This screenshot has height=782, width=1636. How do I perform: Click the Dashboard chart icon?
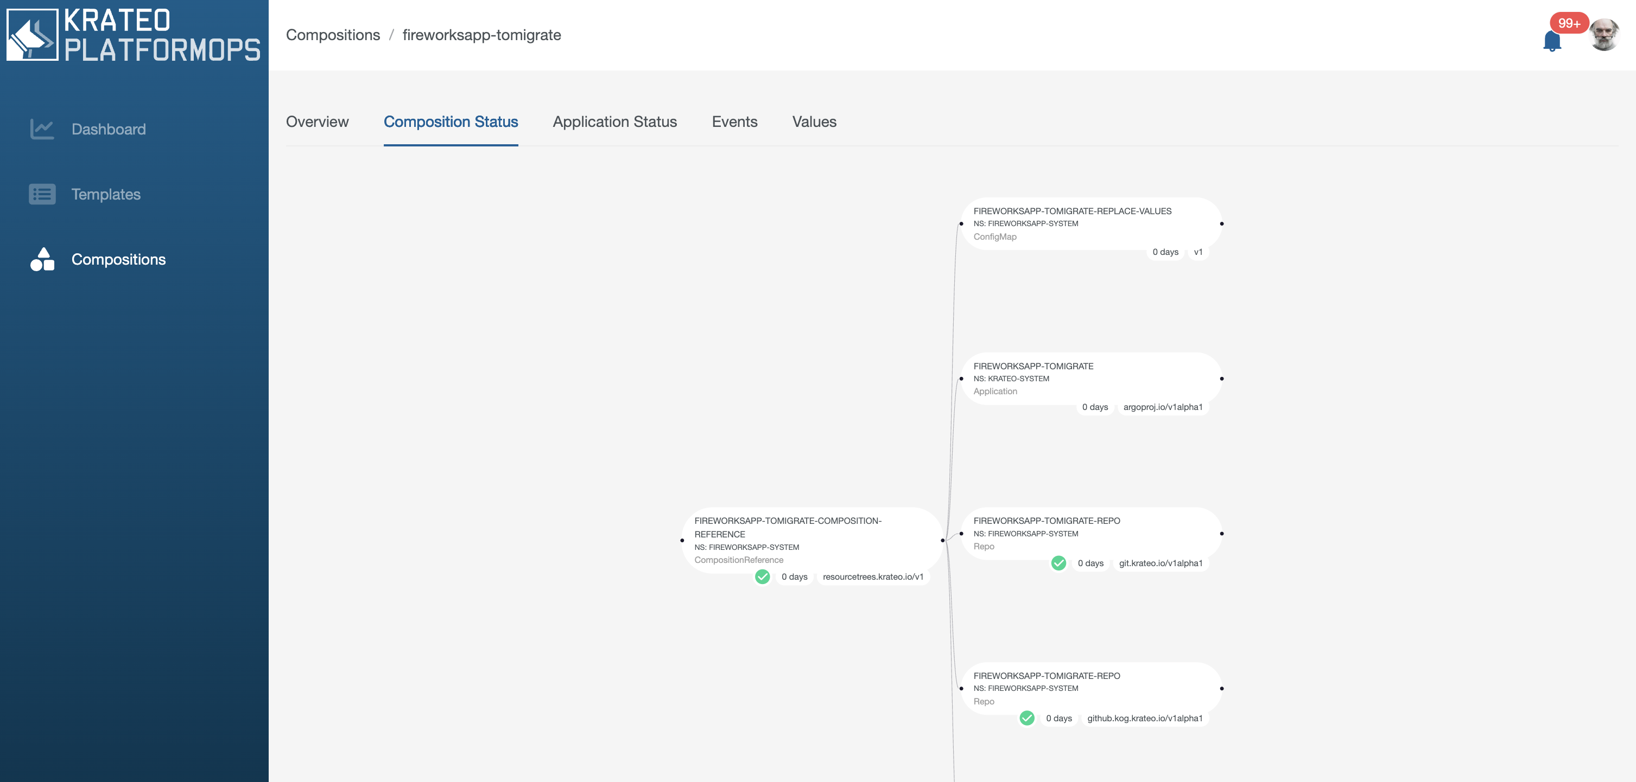42,129
